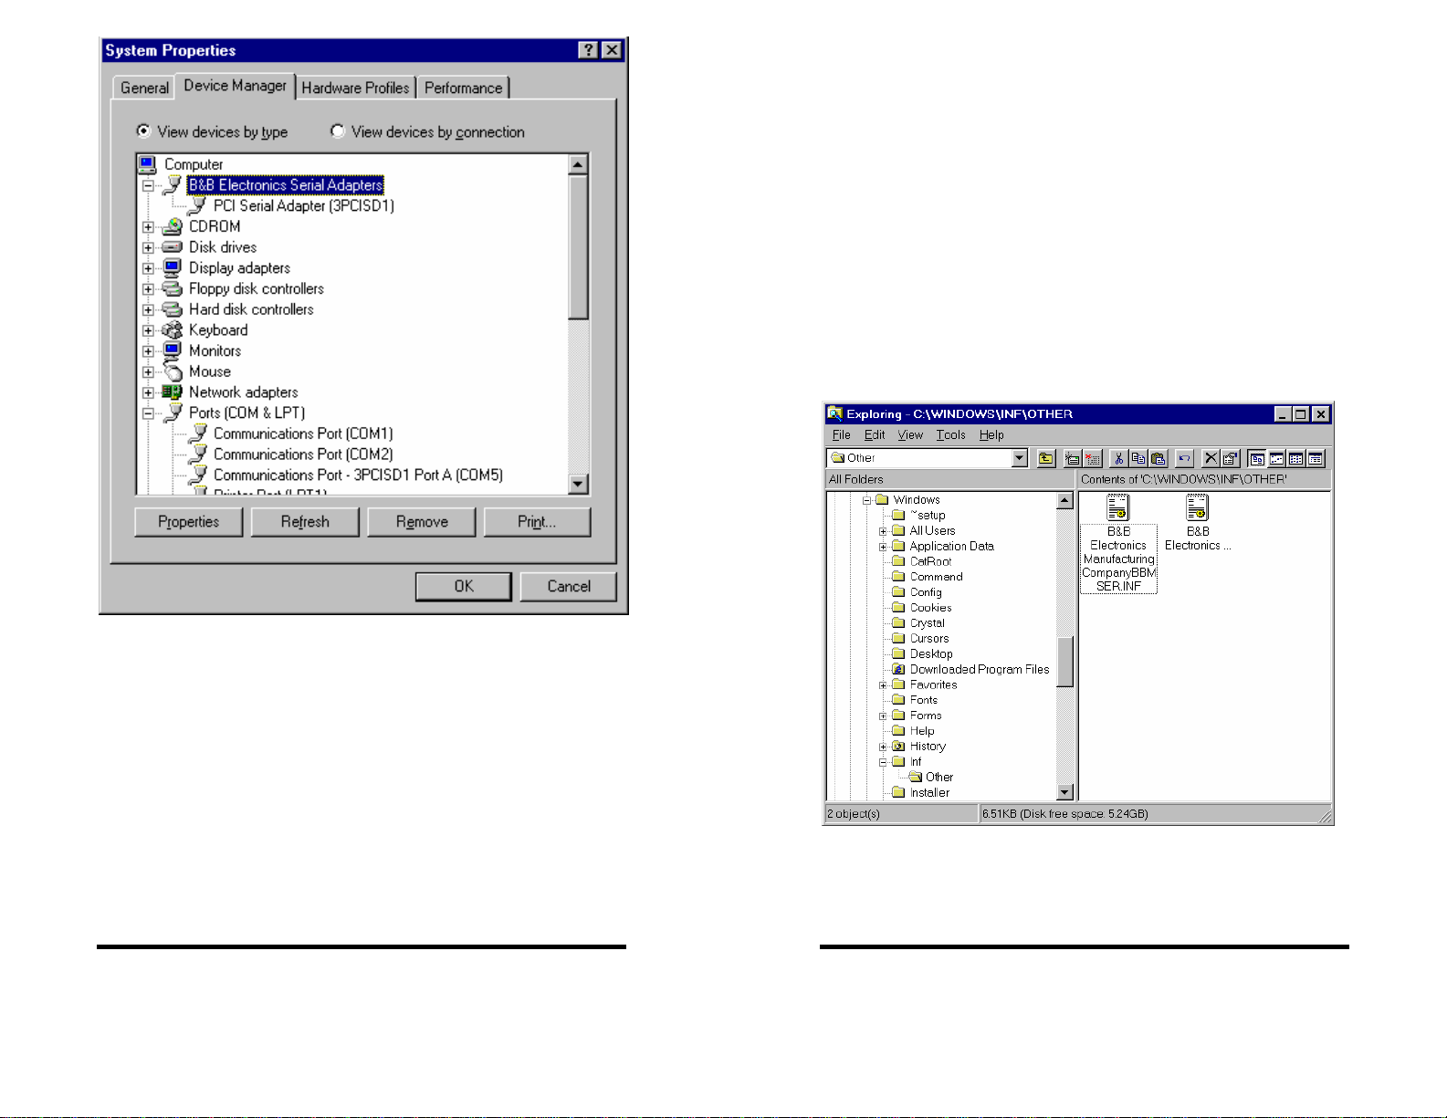Switch to Large Icons view in Explorer
This screenshot has height=1118, width=1447.
pyautogui.click(x=1257, y=459)
